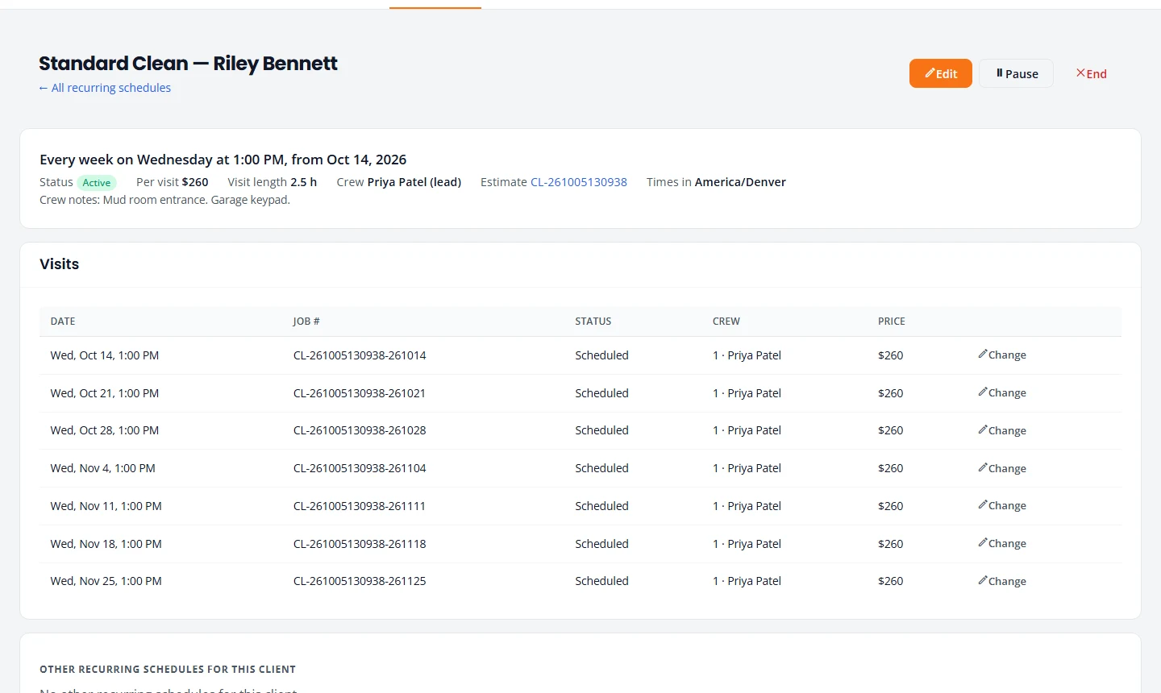The image size is (1161, 693).
Task: Click the green Active status badge
Action: (97, 183)
